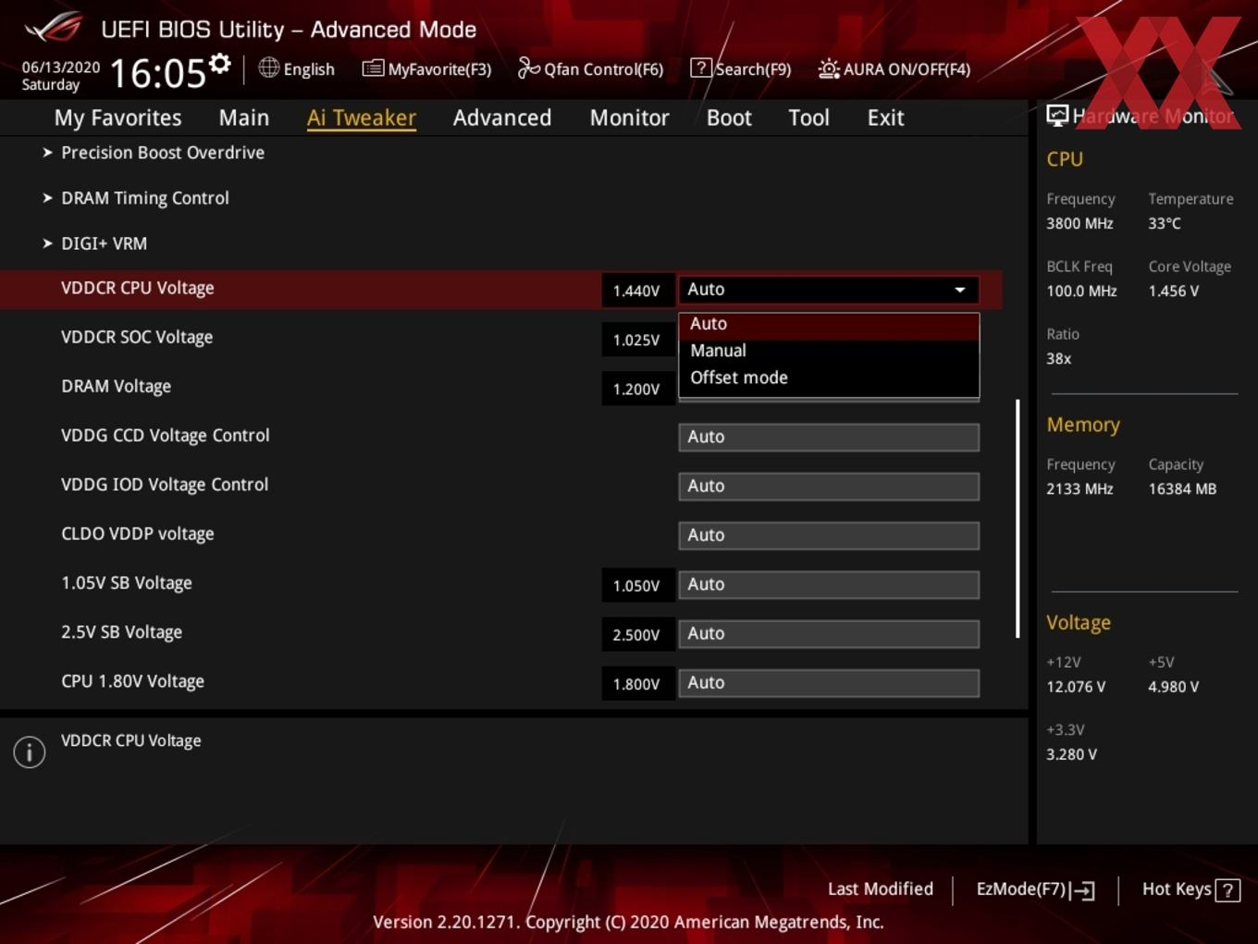Switch to the My Favorites tab
The width and height of the screenshot is (1258, 944).
click(x=117, y=118)
